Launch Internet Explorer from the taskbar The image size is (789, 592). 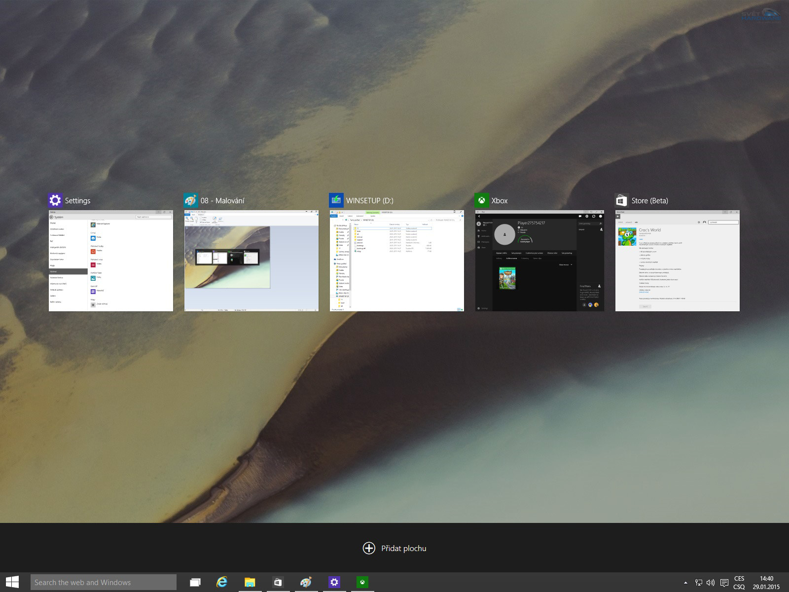point(222,583)
